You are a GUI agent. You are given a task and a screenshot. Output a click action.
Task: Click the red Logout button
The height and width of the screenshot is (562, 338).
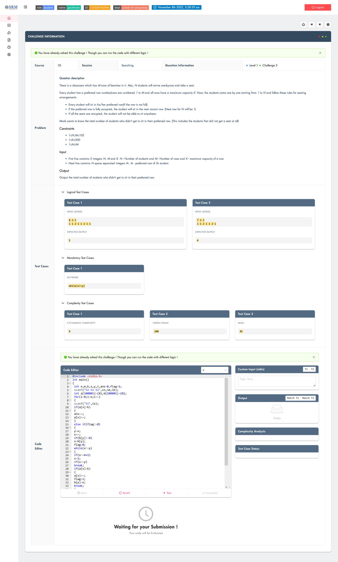click(317, 7)
